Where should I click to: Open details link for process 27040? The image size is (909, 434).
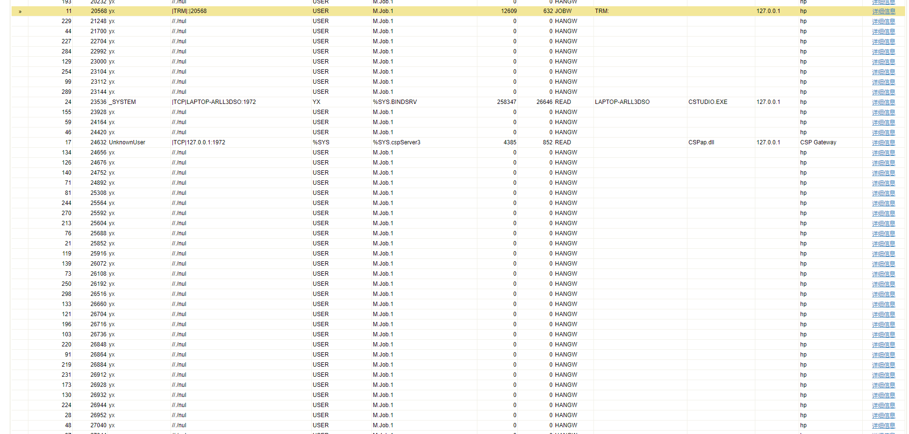tap(883, 425)
